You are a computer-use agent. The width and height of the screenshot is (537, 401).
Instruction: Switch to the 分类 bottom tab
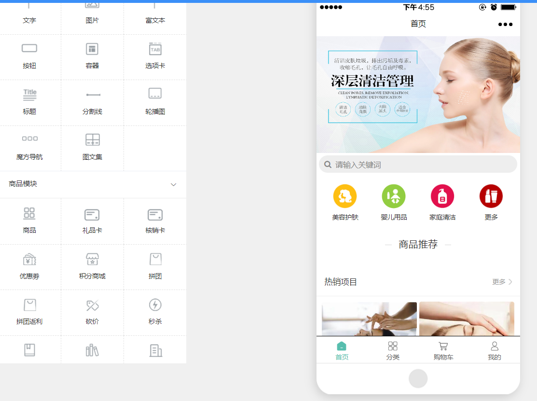(393, 351)
